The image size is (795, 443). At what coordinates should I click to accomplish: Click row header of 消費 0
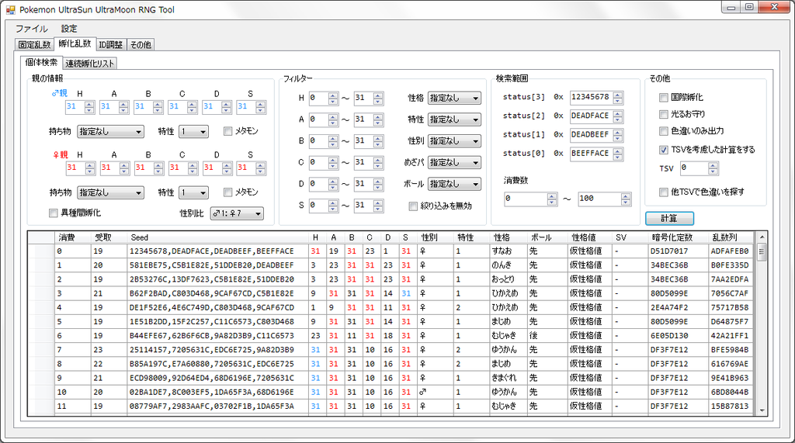click(x=41, y=251)
